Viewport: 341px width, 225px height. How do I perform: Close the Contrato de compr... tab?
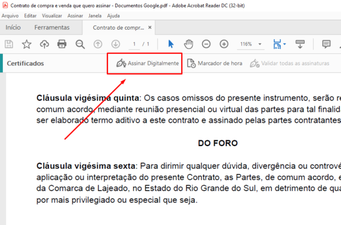(150, 27)
